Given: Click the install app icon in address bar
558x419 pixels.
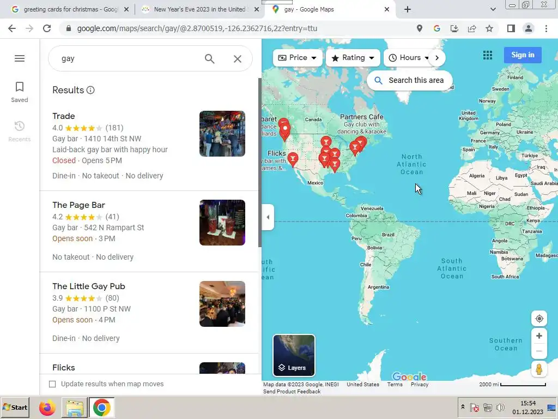Looking at the screenshot, I should 454,28.
